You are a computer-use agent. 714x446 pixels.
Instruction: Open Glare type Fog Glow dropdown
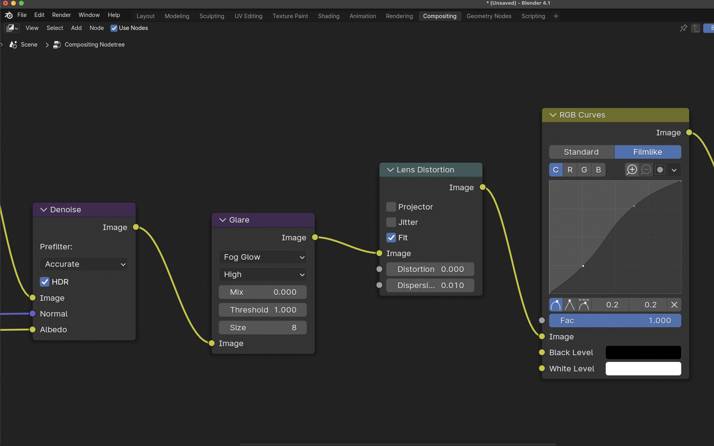click(263, 257)
